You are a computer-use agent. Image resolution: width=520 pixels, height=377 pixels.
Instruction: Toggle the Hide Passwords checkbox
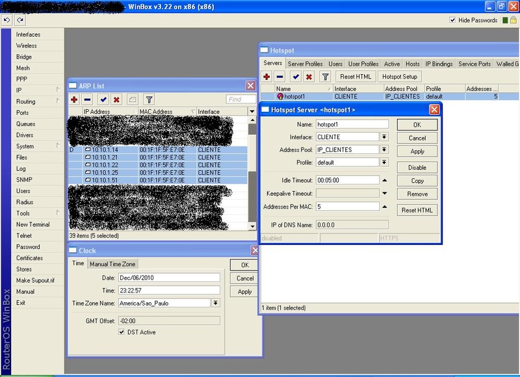pos(453,20)
